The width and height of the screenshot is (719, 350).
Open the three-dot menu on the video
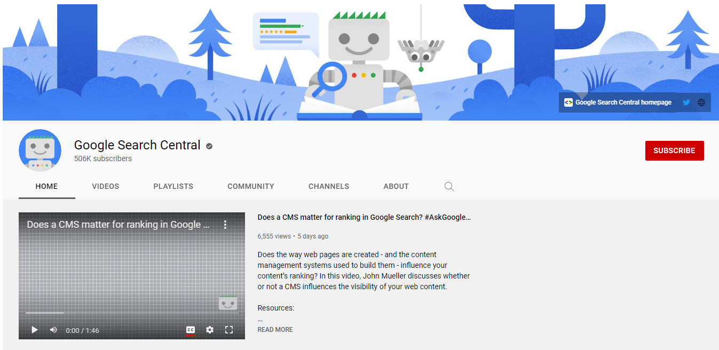(x=225, y=225)
